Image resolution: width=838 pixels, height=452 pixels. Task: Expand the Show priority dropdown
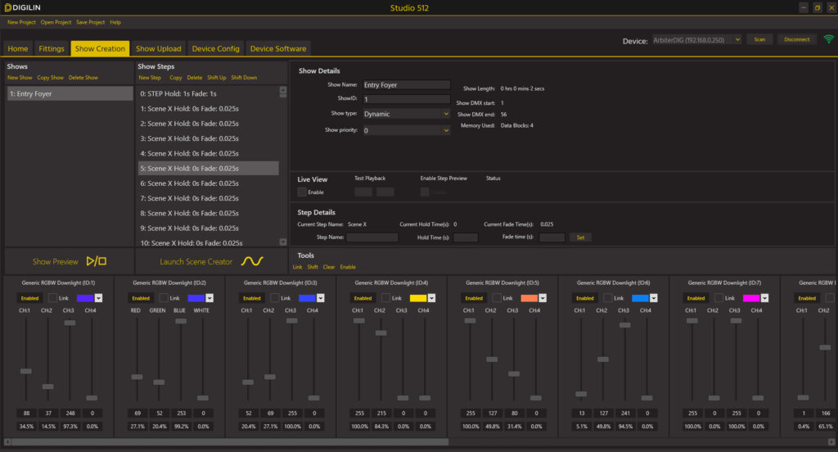(407, 129)
